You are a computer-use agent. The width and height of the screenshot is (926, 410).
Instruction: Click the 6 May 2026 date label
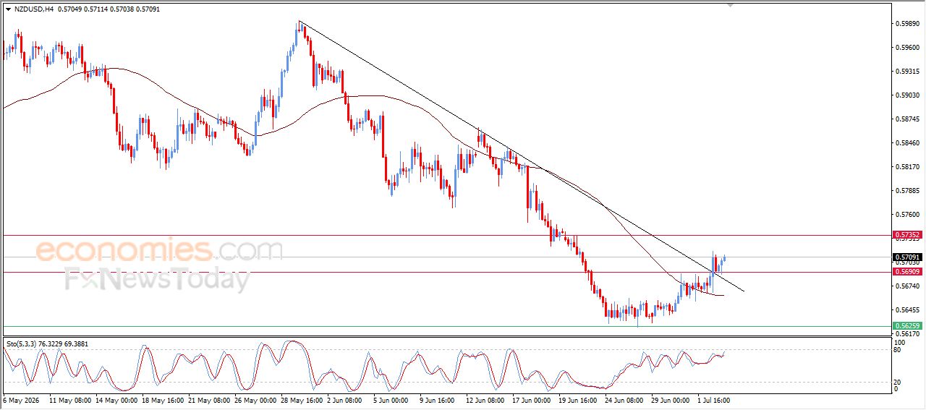(x=22, y=399)
